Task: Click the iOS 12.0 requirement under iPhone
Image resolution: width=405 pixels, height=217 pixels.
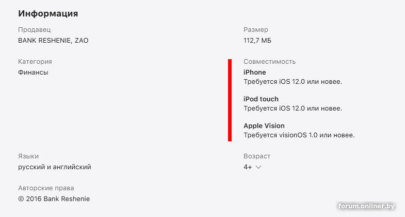Action: pyautogui.click(x=293, y=82)
